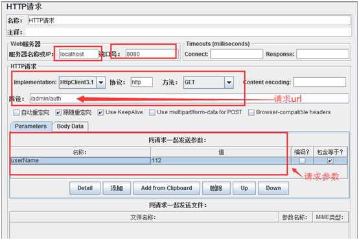Click the Up button
The height and width of the screenshot is (240, 359).
point(244,188)
